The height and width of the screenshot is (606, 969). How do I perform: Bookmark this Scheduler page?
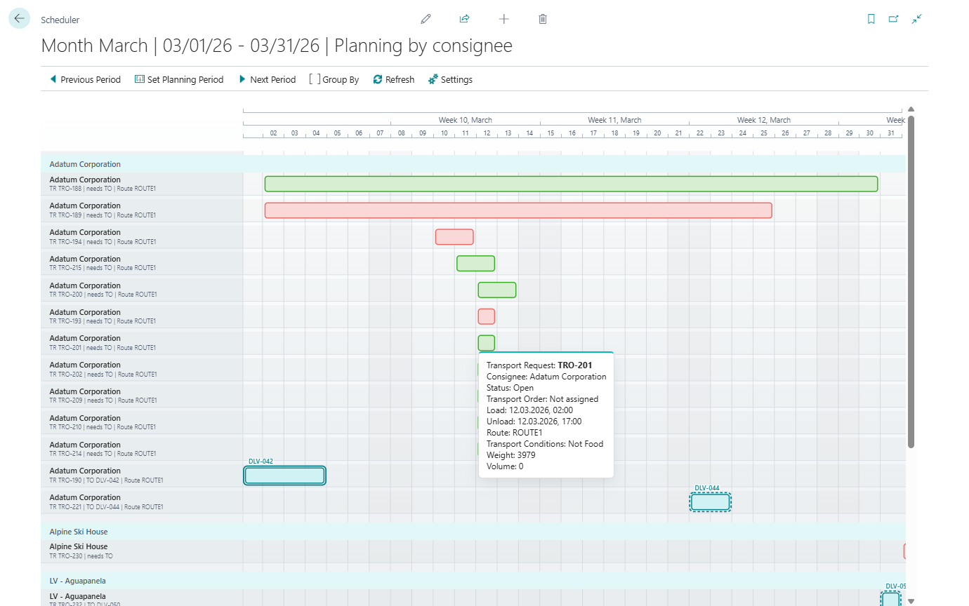(x=871, y=19)
